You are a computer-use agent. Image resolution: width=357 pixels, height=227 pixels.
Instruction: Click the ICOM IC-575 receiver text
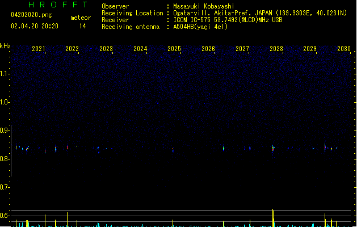pos(228,20)
